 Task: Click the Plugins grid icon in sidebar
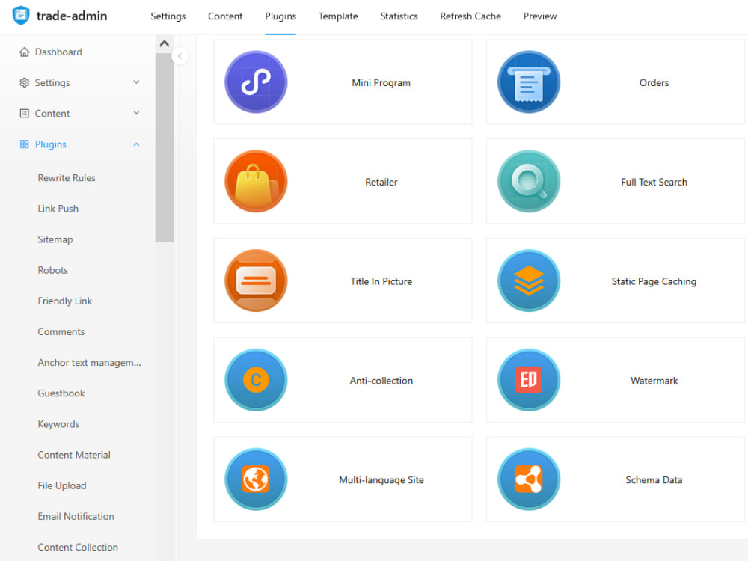coord(25,144)
